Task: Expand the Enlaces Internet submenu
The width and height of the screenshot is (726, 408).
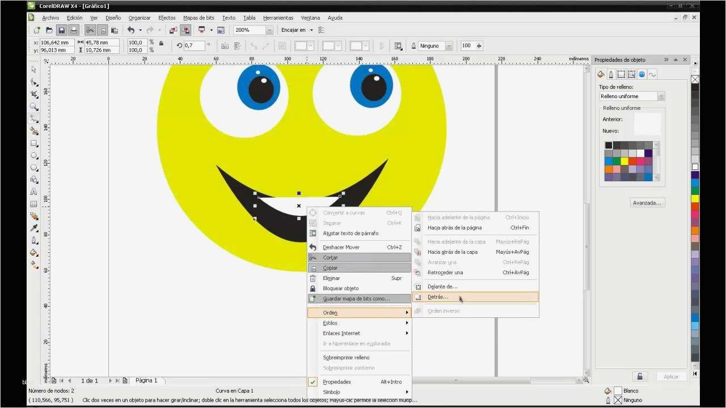Action: pos(359,333)
